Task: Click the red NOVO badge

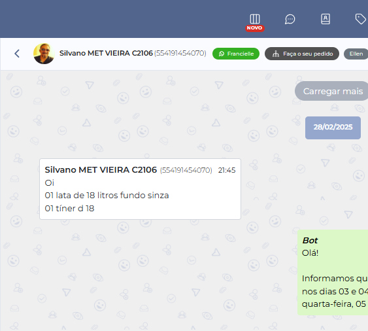Action: coord(255,28)
